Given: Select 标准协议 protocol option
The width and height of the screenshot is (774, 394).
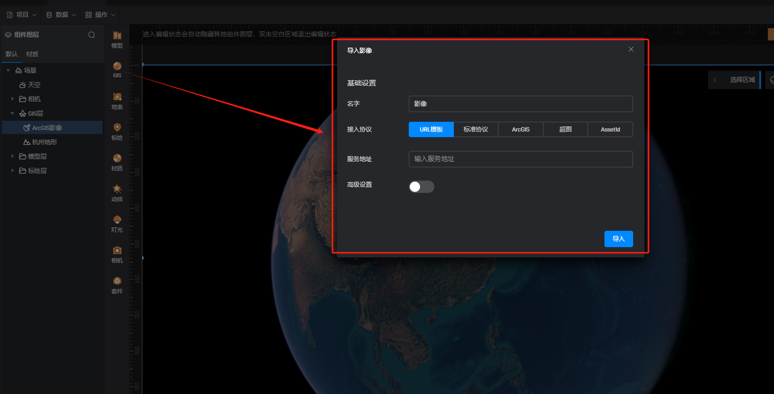Looking at the screenshot, I should [x=476, y=129].
